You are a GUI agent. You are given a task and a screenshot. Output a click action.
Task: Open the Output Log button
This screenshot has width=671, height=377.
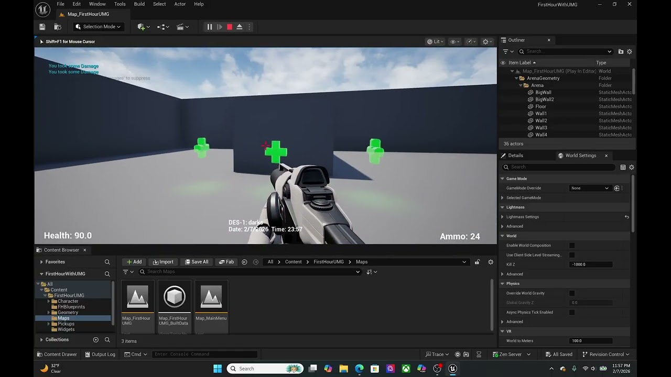point(99,354)
